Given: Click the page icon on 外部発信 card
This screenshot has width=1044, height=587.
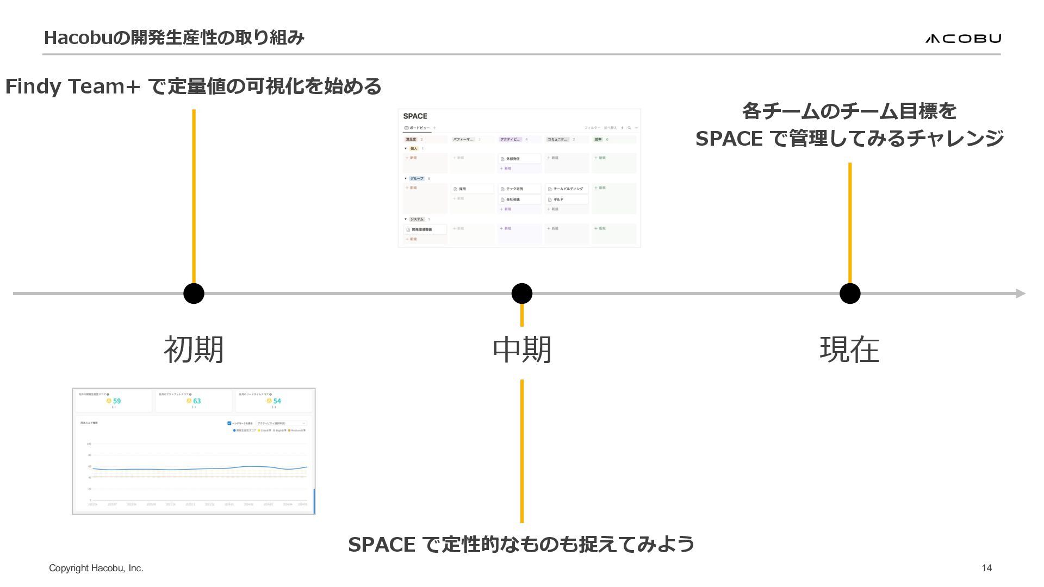Looking at the screenshot, I should pyautogui.click(x=502, y=159).
